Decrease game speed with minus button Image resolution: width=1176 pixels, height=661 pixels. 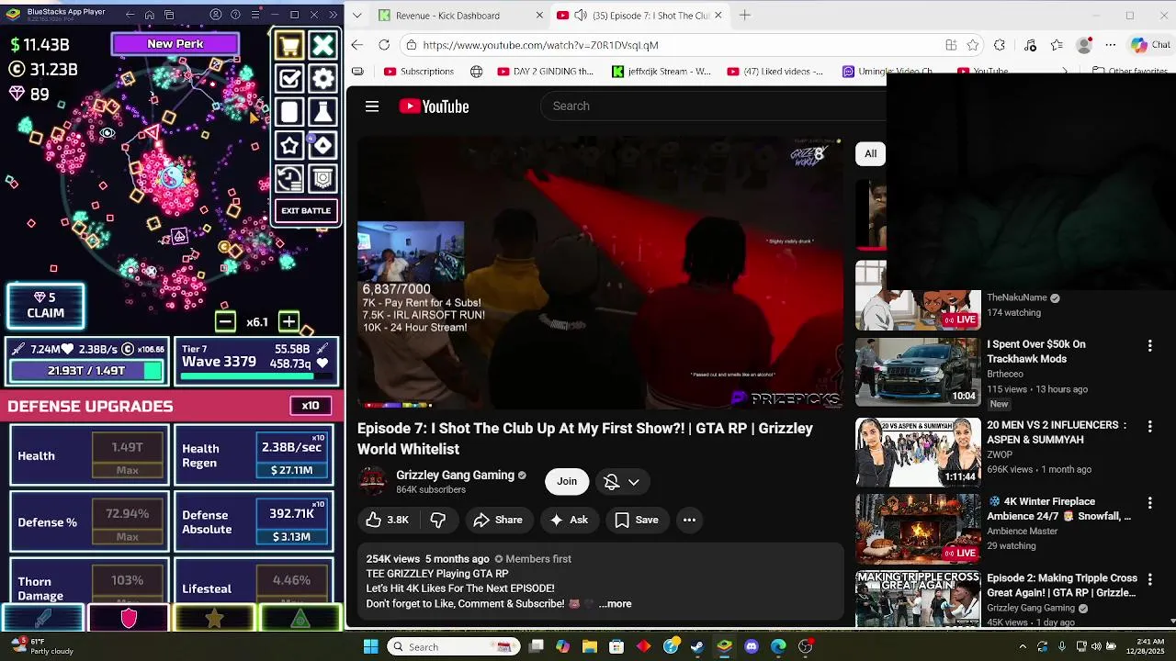225,321
